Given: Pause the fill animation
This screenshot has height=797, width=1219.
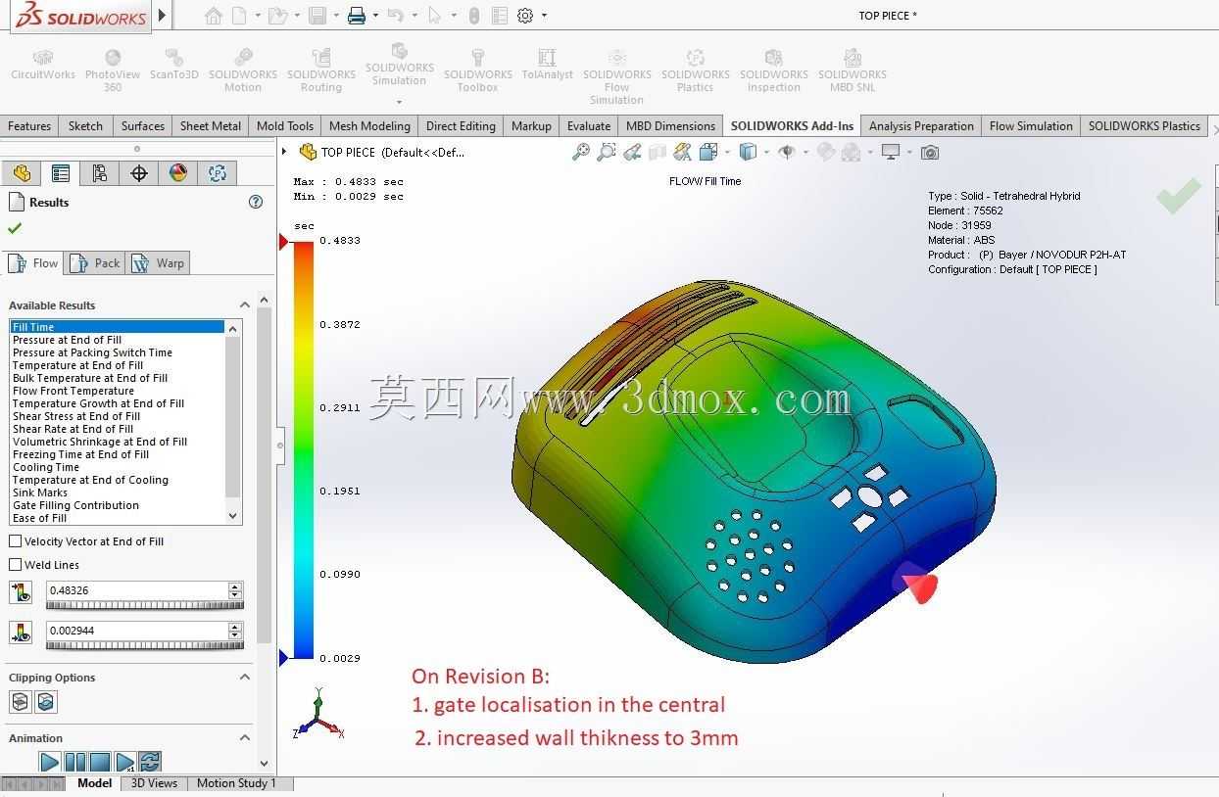Looking at the screenshot, I should point(75,761).
